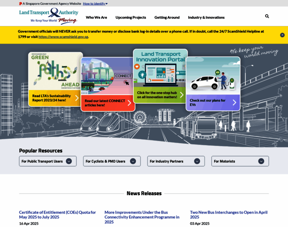Close the yellow scam alert banner
288x227 pixels.
pos(282,35)
